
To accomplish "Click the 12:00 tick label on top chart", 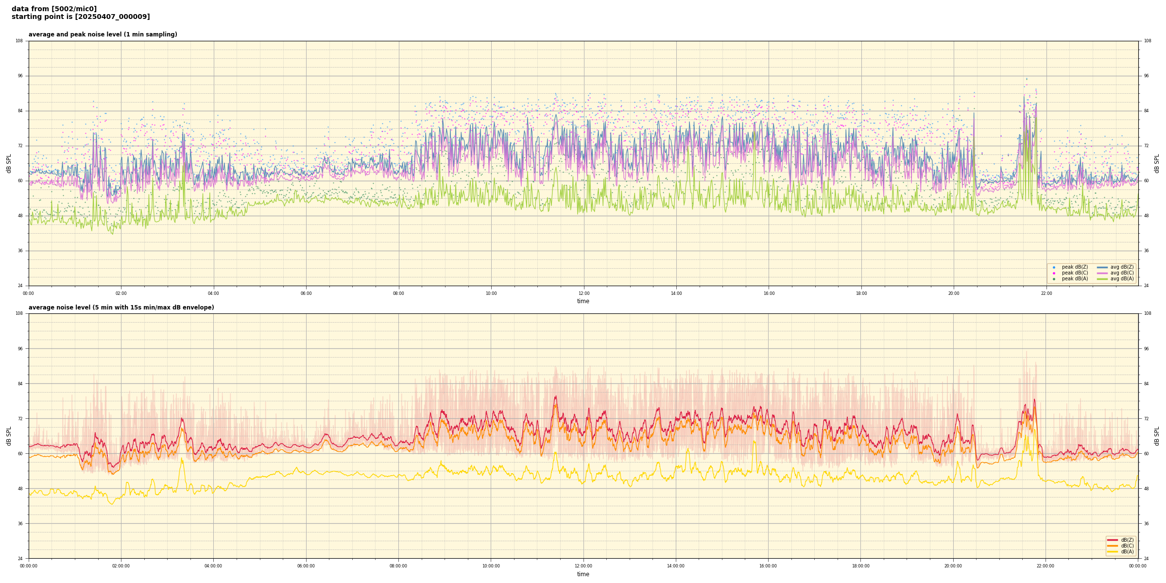I will coord(583,293).
